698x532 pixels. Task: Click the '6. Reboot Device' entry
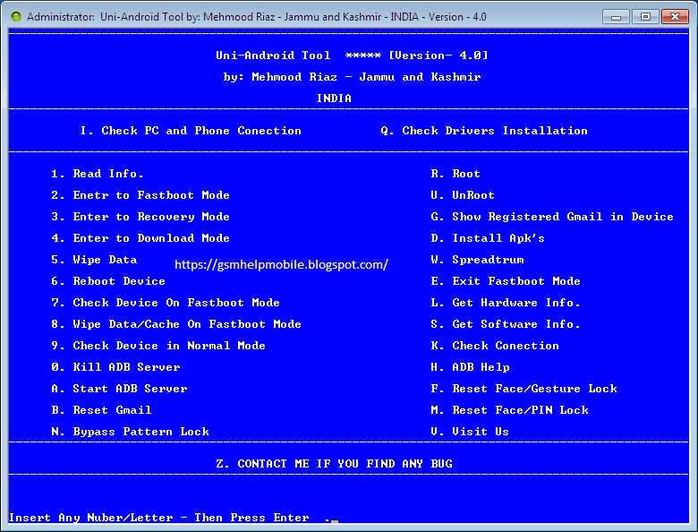[108, 281]
